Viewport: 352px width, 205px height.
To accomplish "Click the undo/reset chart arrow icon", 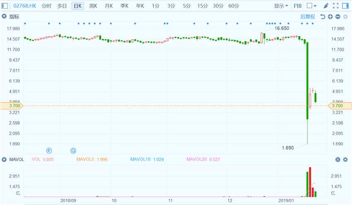I will click(322, 17).
